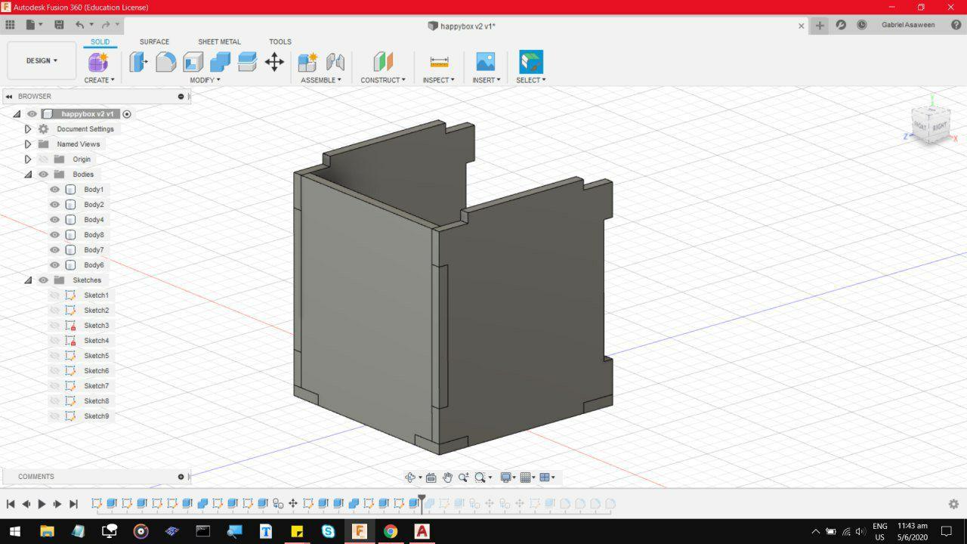The image size is (967, 544).
Task: Open timeline settings gear
Action: [953, 504]
